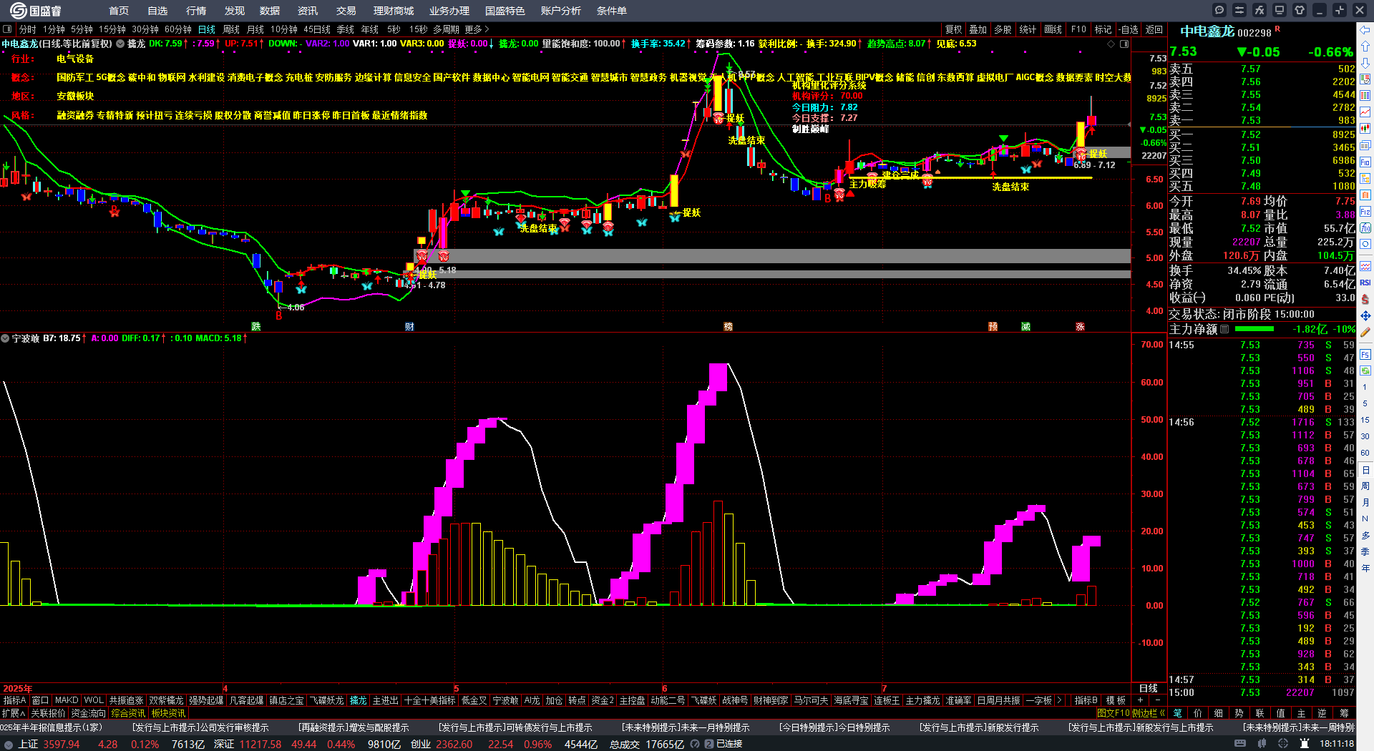Click the settings gear icon next to 擒龙 indicator
The width and height of the screenshot is (1374, 751).
pos(120,44)
